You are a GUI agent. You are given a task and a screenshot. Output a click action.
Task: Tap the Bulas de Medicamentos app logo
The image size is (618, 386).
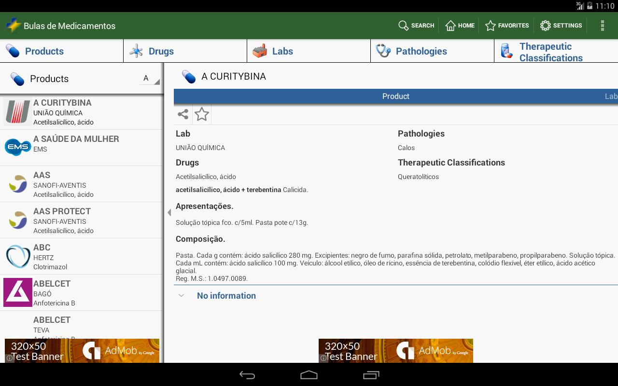click(x=14, y=26)
